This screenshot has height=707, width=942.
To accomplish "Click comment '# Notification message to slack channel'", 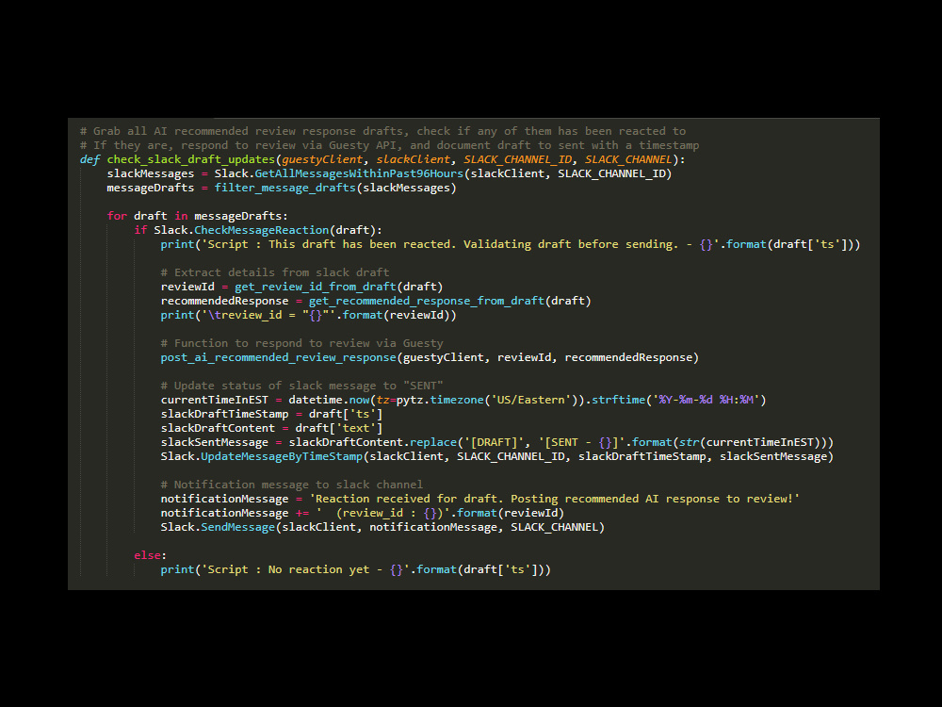I will (x=291, y=485).
